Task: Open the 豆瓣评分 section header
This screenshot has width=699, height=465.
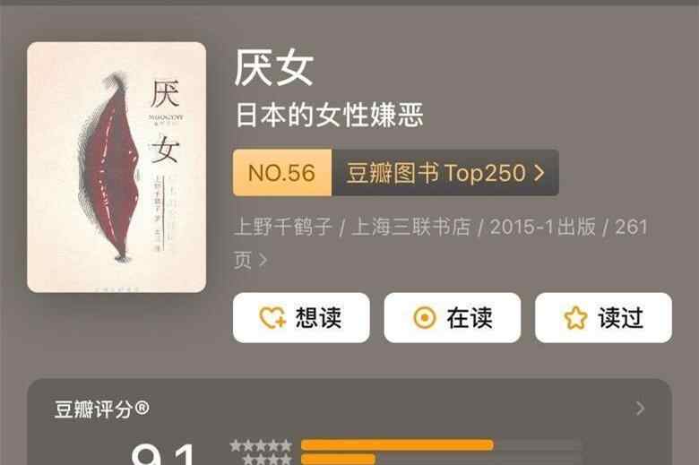Action: coord(101,409)
